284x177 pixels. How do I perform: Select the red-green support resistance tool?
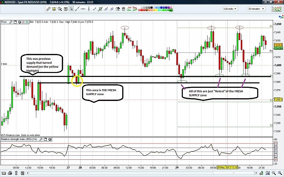tap(129, 9)
